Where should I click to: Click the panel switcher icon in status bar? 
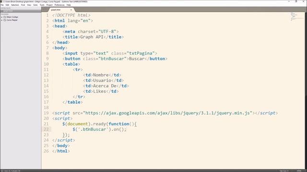(2, 171)
